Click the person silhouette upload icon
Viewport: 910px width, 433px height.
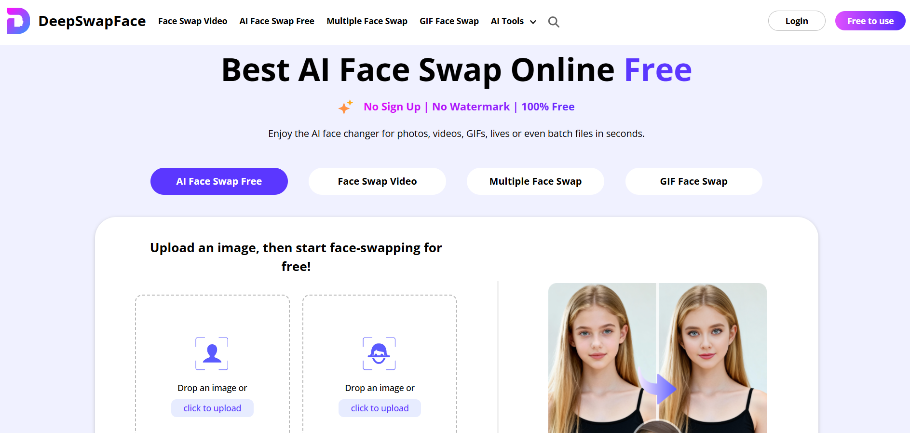[x=212, y=353]
